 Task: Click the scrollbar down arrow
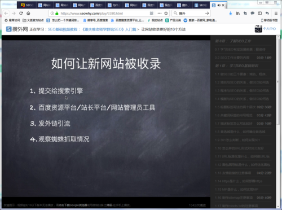coord(278,206)
